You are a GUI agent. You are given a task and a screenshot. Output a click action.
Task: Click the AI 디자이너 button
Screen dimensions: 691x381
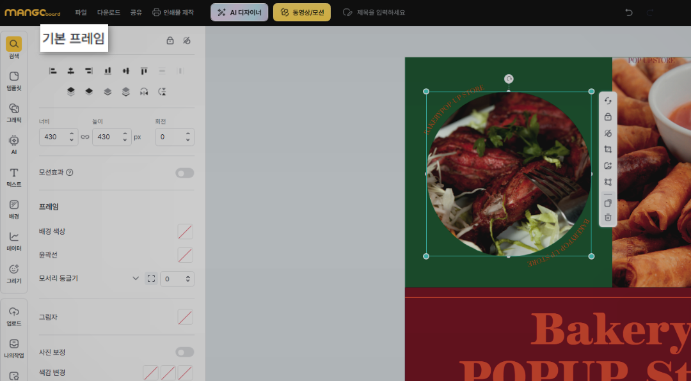[x=239, y=12]
